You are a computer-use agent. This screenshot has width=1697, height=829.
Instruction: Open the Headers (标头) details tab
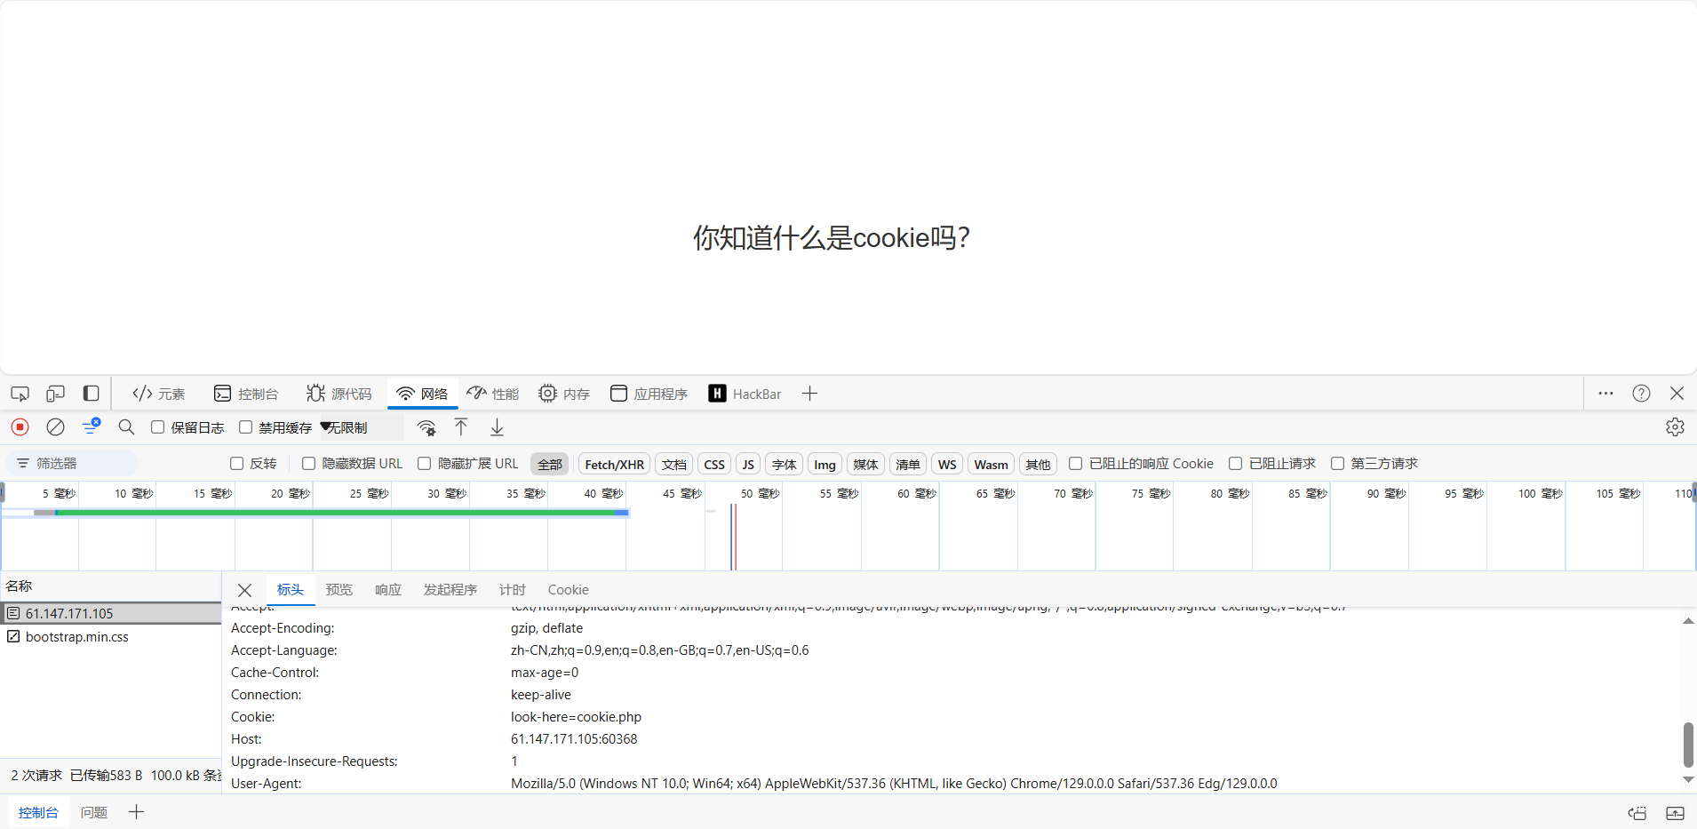point(291,589)
